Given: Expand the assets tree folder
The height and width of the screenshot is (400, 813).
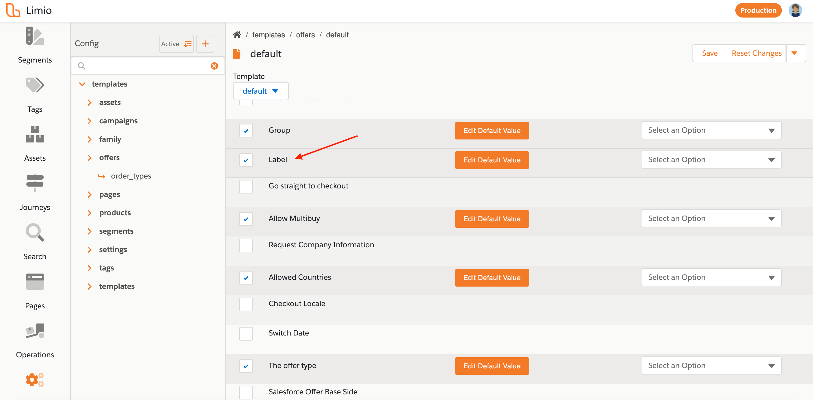Looking at the screenshot, I should click(89, 102).
